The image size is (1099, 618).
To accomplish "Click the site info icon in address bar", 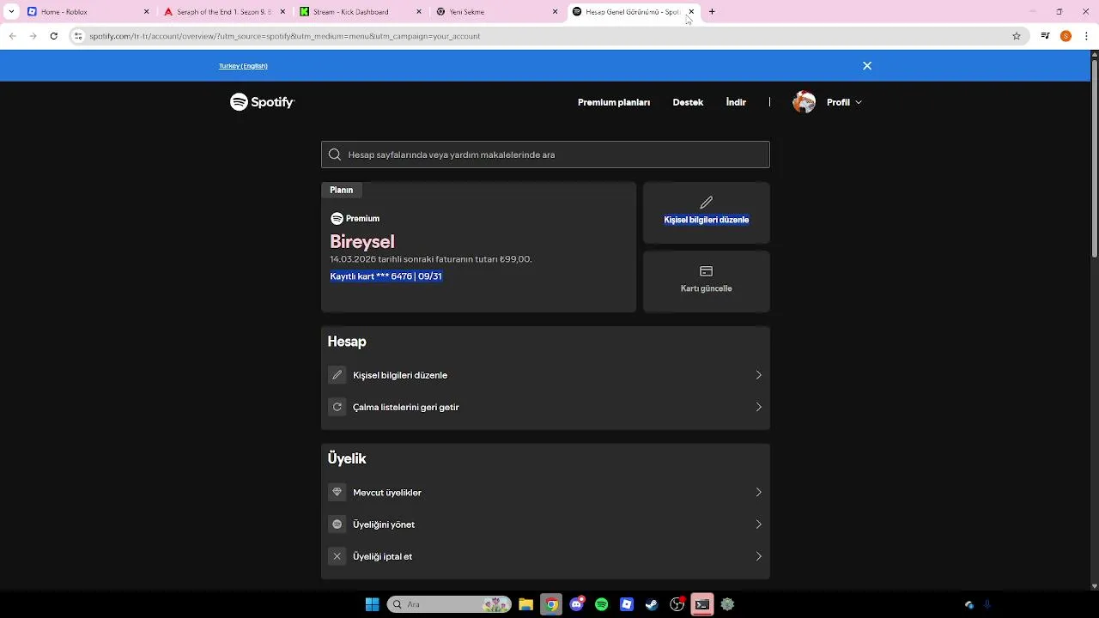I will [78, 36].
